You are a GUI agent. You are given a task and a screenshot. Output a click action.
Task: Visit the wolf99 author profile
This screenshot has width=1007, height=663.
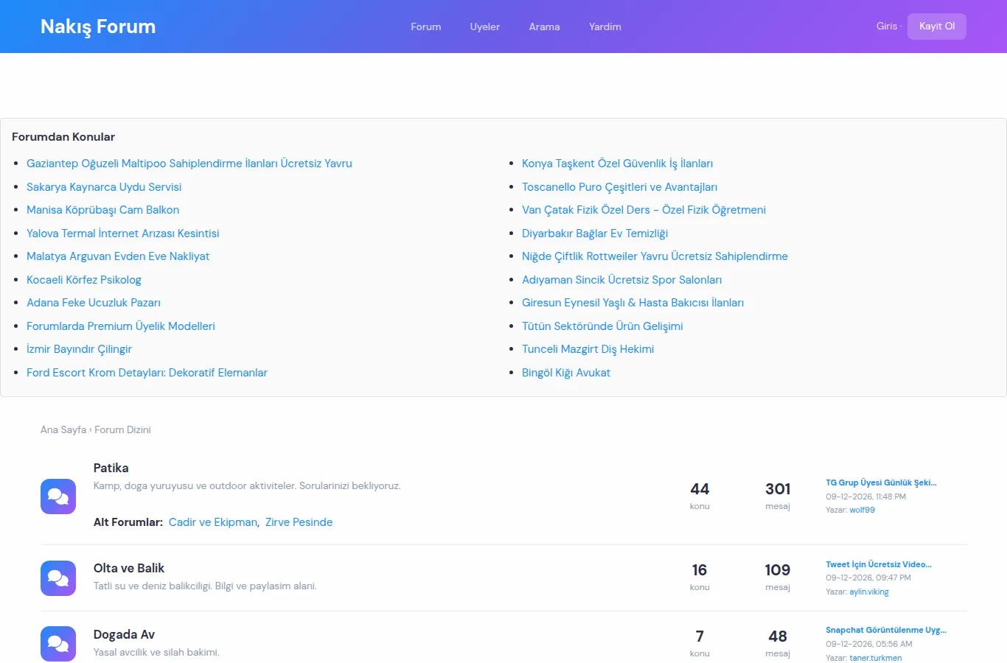point(862,510)
